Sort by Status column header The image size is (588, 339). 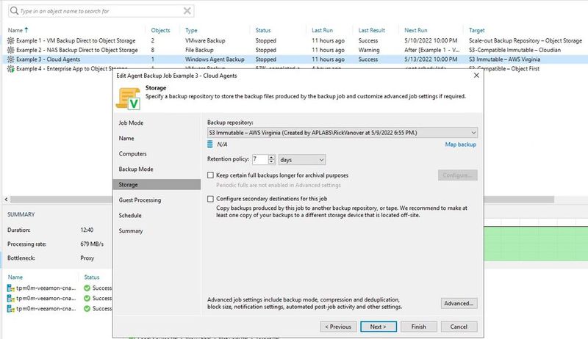tap(263, 30)
